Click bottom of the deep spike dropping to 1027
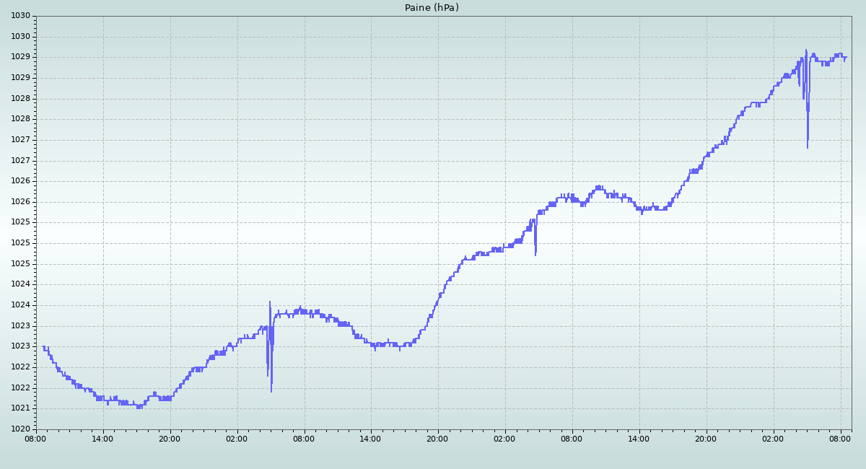 click(808, 148)
